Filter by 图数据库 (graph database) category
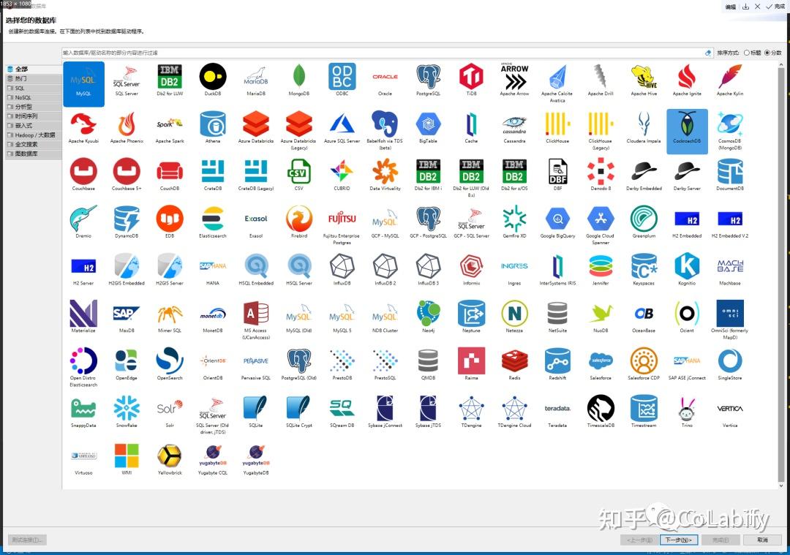This screenshot has width=790, height=555. point(33,154)
